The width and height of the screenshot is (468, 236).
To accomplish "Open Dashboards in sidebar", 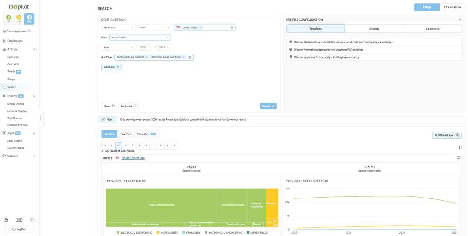I will point(15,41).
